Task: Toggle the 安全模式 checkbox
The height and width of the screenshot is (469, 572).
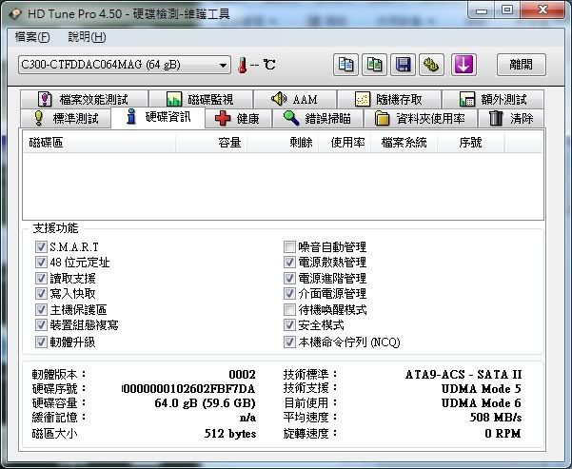Action: pyautogui.click(x=289, y=325)
